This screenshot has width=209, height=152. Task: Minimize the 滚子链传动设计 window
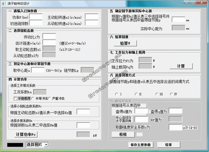pos(187,2)
